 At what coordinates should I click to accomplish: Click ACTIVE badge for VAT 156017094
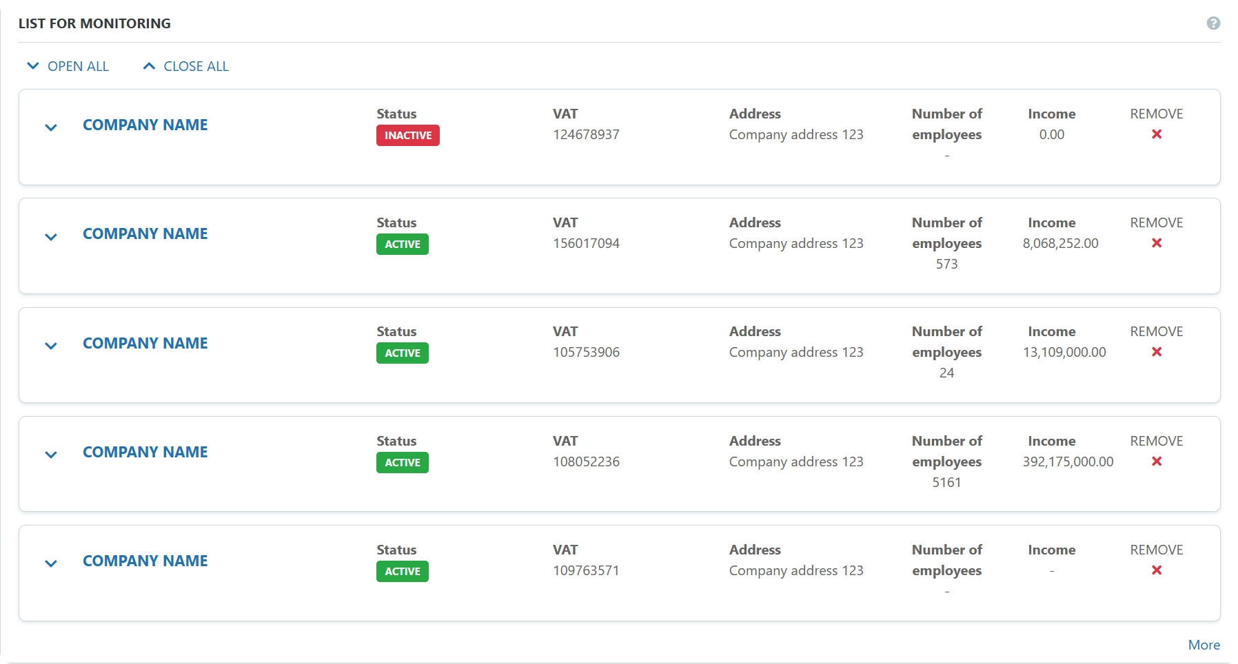point(402,245)
